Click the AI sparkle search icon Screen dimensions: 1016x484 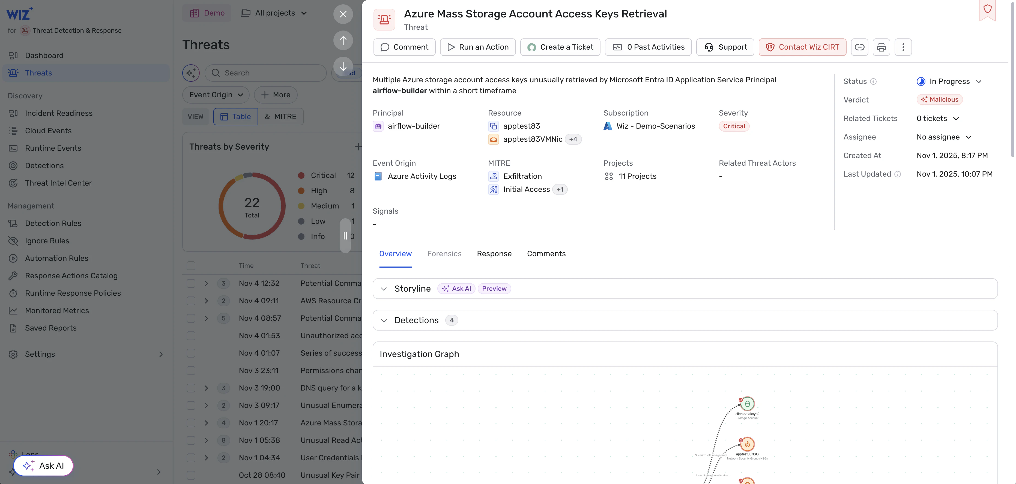coord(191,73)
